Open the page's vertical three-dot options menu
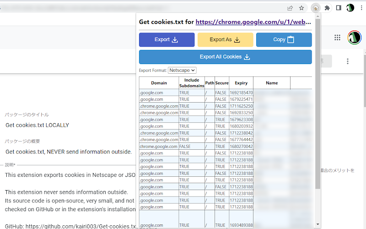This screenshot has width=366, height=229. (348, 61)
